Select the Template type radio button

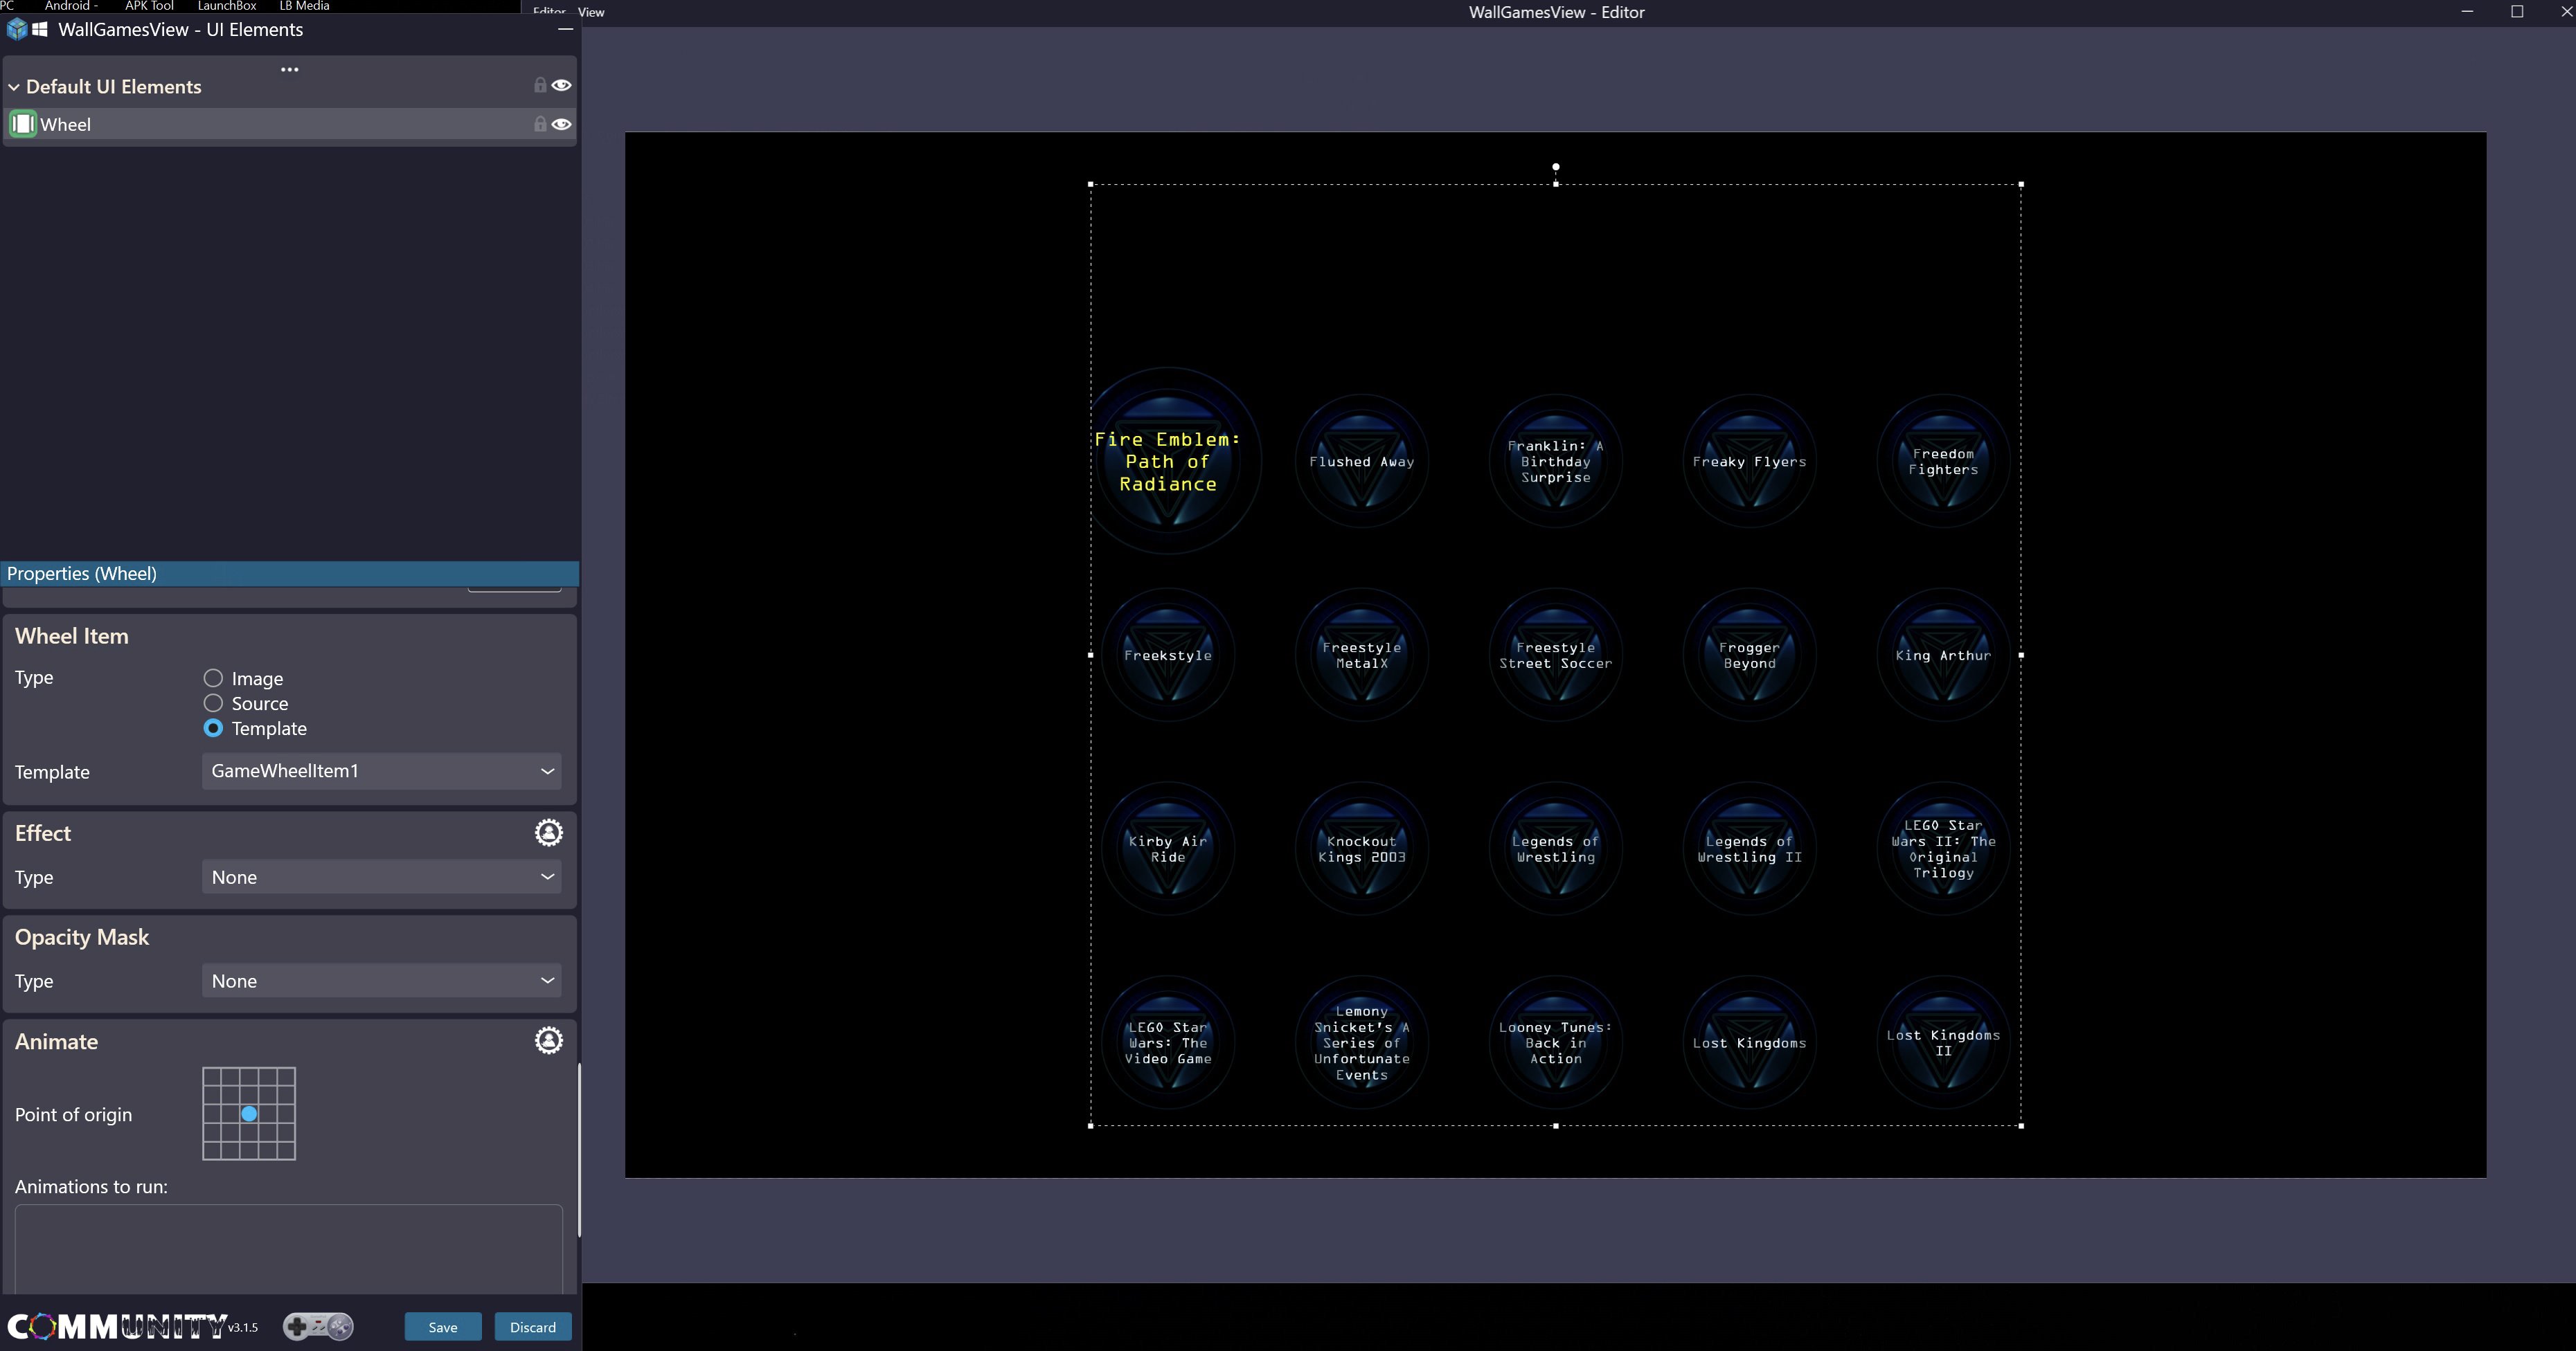click(x=213, y=729)
